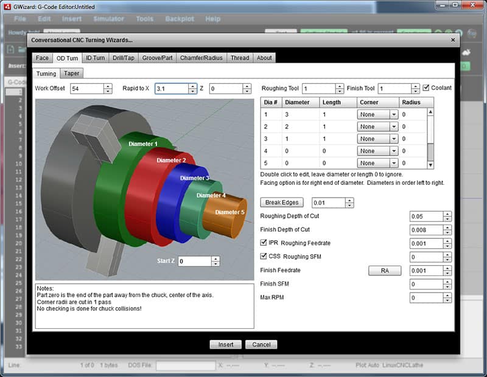The image size is (487, 377).
Task: Click the Break Edges button
Action: point(281,202)
